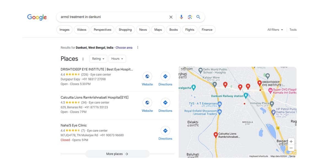Image resolution: width=319 pixels, height=165 pixels.
Task: Open the Calcutta Lions Ramkrishnabati Hospital listing title
Action: (94, 97)
